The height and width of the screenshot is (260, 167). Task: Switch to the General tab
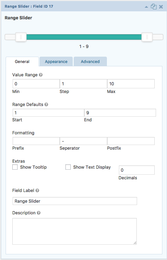click(22, 62)
